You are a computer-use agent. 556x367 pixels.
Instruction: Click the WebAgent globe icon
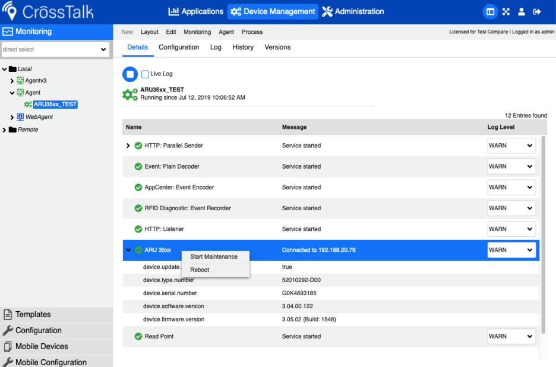[20, 116]
